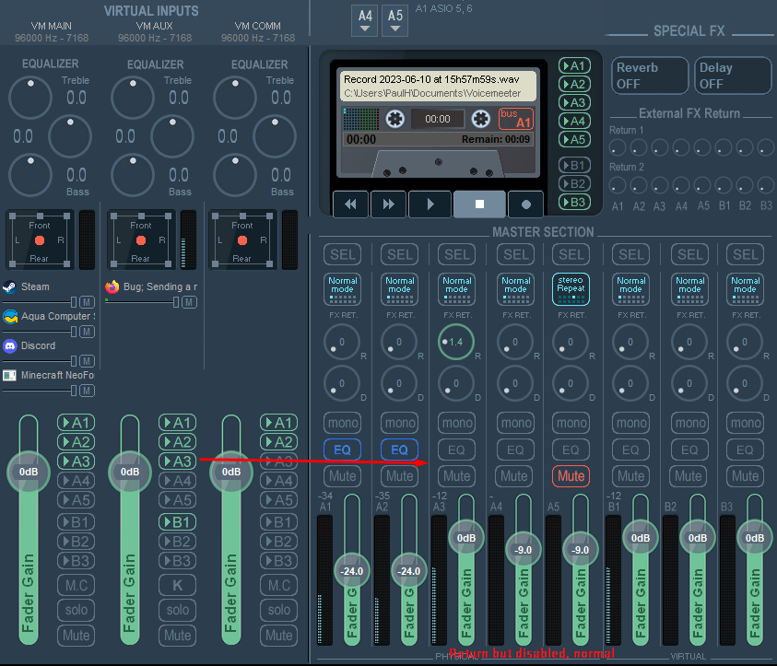777x666 pixels.
Task: Click the Discord application icon
Action: click(x=10, y=345)
